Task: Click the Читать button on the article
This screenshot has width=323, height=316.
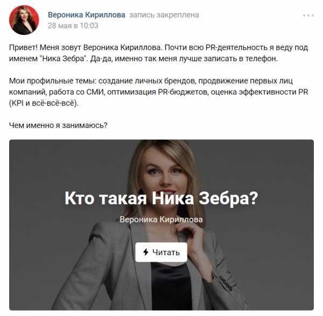Action: tap(161, 252)
